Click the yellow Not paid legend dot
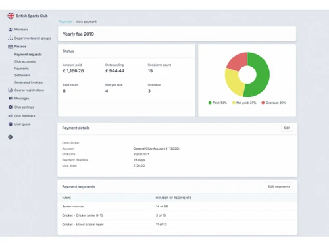Screen dimensions: 329x247 (234, 103)
